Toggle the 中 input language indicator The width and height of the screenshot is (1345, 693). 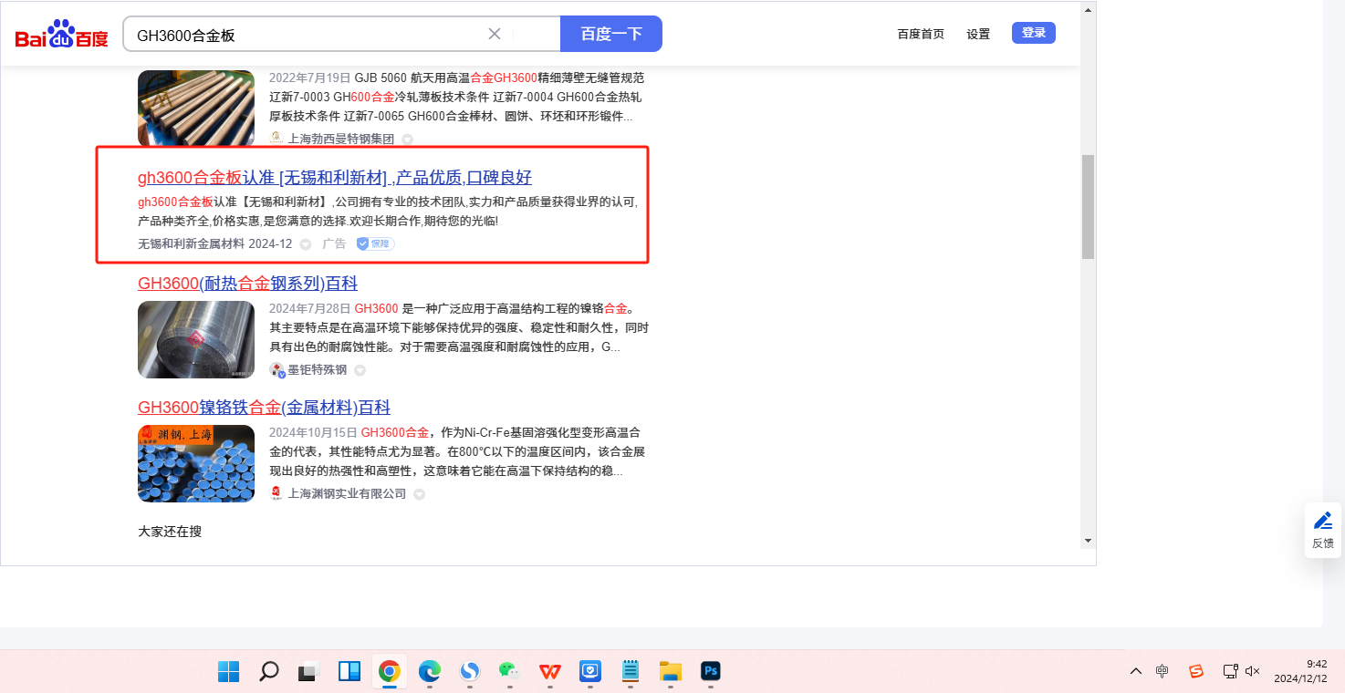coord(1162,671)
